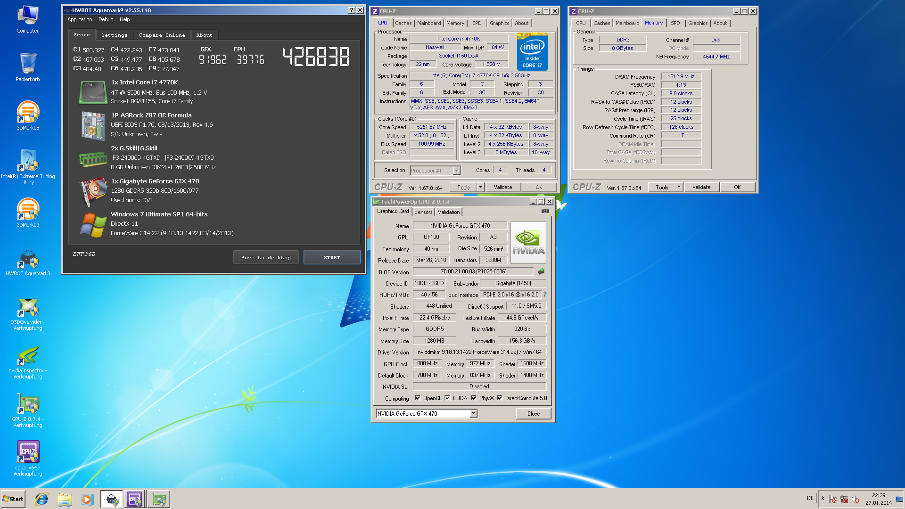Expand the Processor #1 selection dropdown

tap(456, 171)
